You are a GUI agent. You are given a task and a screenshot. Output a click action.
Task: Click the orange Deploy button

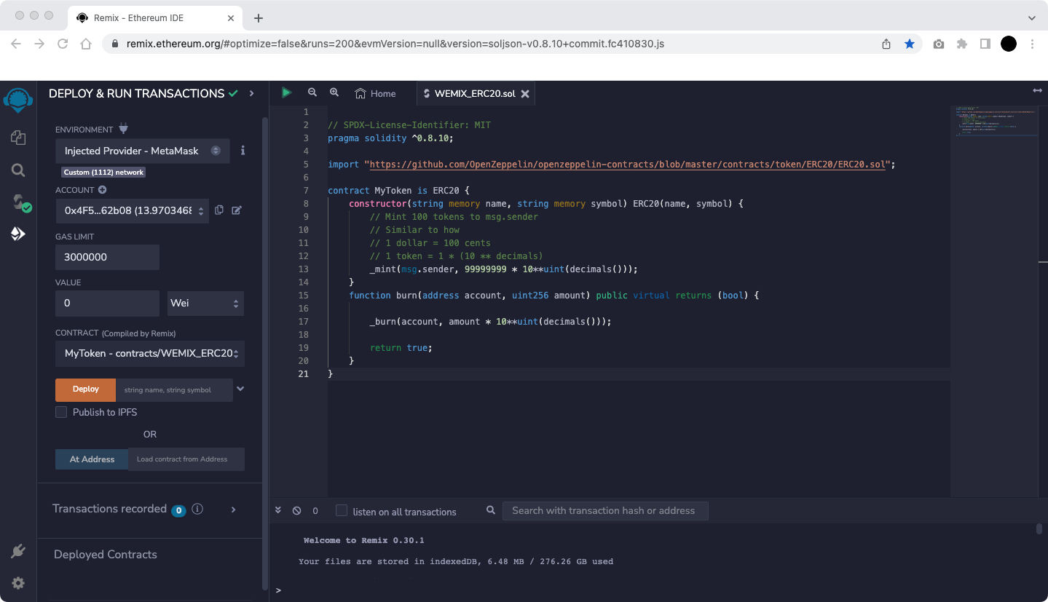(x=86, y=389)
